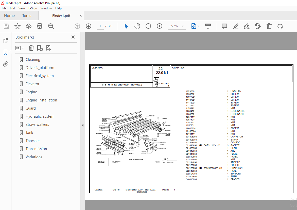Viewport: 297px width, 210px height.
Task: Add a sticky note comment
Action: pyautogui.click(x=224, y=26)
